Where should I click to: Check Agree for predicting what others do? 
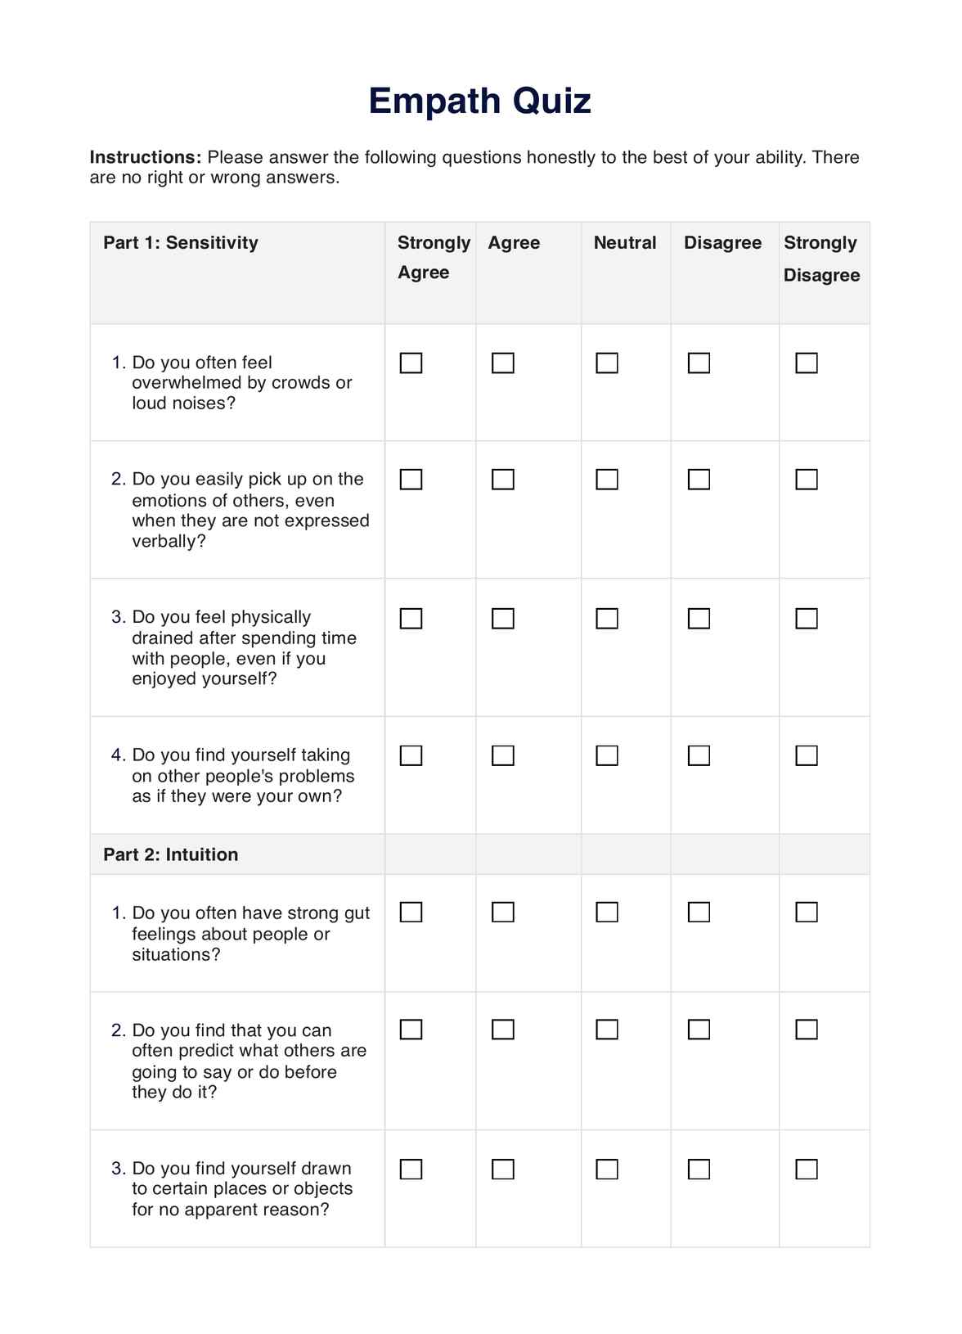pos(503,1030)
